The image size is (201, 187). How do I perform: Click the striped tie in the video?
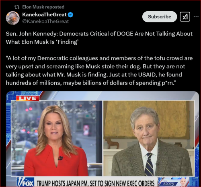pyautogui.click(x=150, y=164)
